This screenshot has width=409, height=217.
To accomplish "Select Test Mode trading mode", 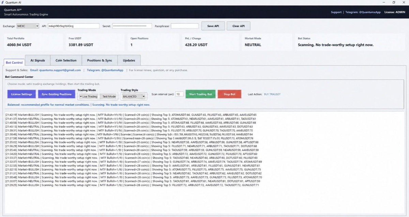I will (x=109, y=96).
